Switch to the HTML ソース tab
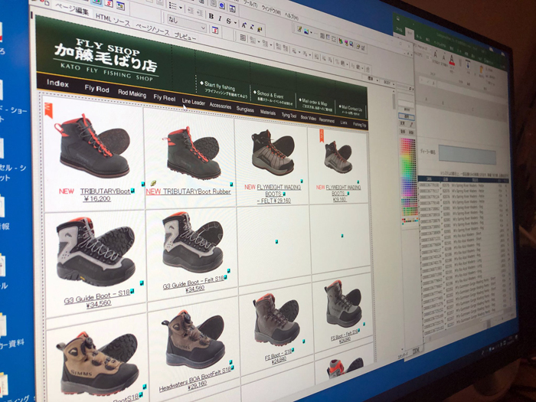The width and height of the screenshot is (536, 402). [x=113, y=19]
